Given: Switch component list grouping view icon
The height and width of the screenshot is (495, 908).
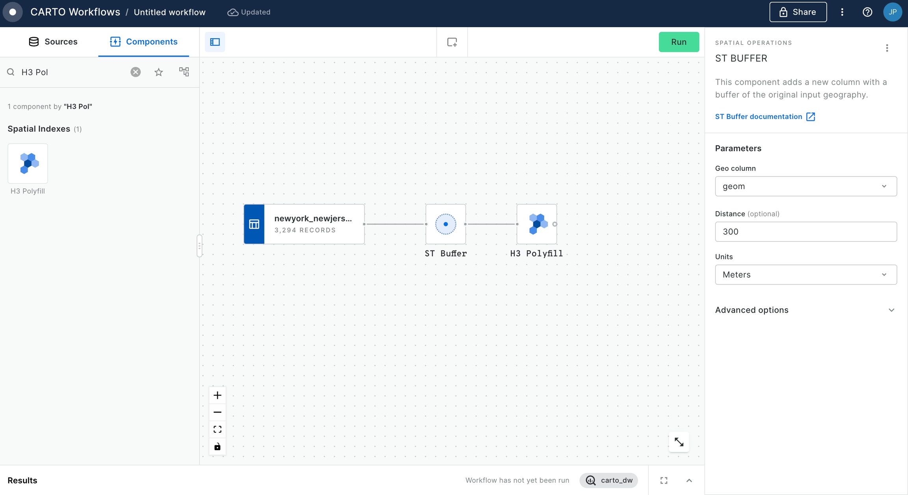Looking at the screenshot, I should 184,72.
